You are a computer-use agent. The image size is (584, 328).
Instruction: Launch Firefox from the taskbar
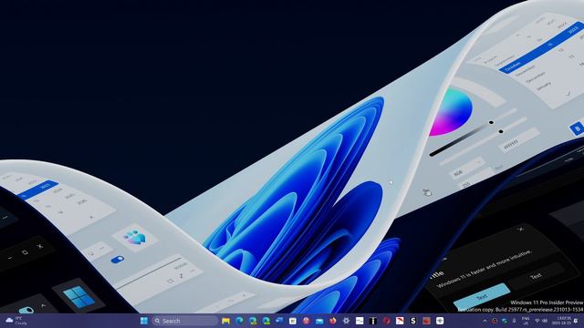332,321
